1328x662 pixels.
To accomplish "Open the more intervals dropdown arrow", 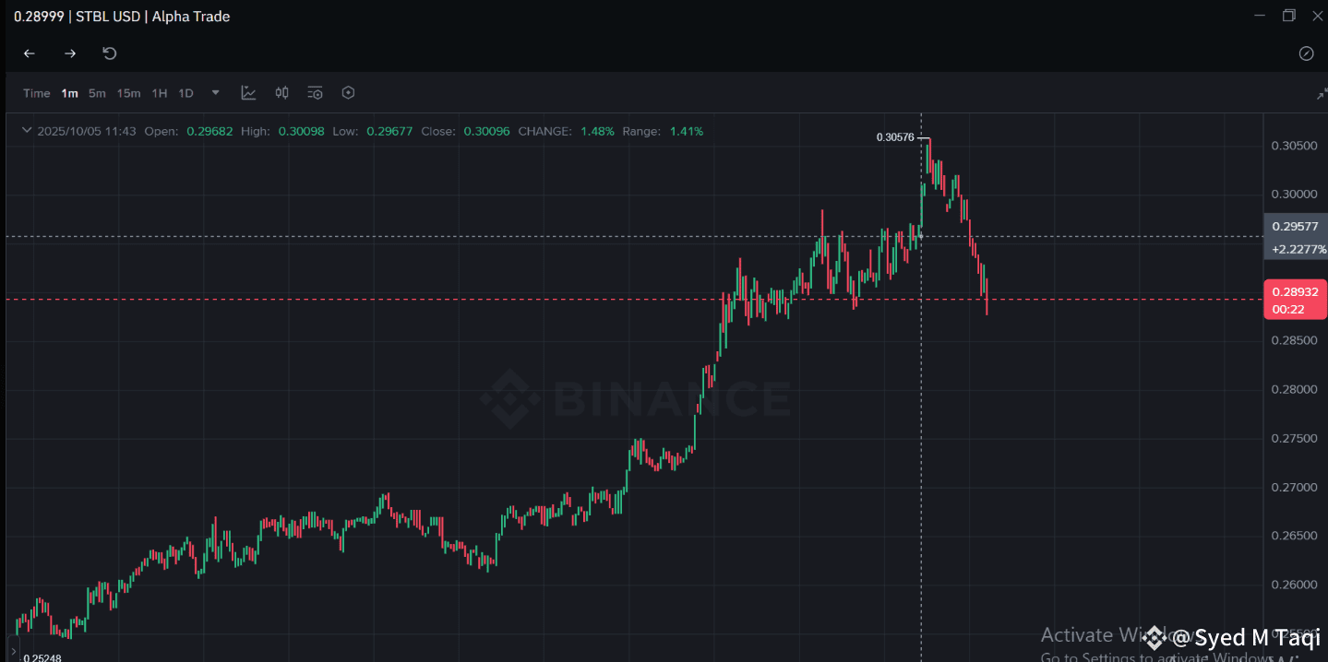I will tap(216, 92).
